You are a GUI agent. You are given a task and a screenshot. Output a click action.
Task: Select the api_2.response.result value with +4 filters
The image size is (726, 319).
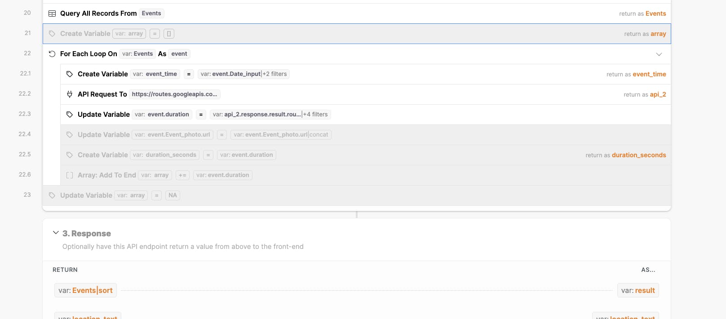(270, 115)
